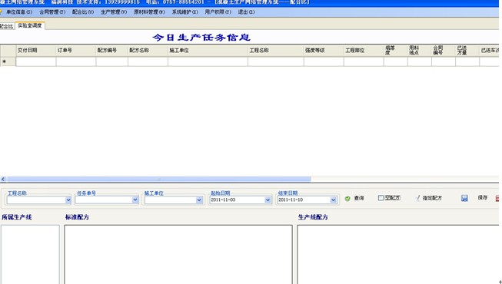502x284 pixels.
Task: Open the 生产管理 menu
Action: 114,12
